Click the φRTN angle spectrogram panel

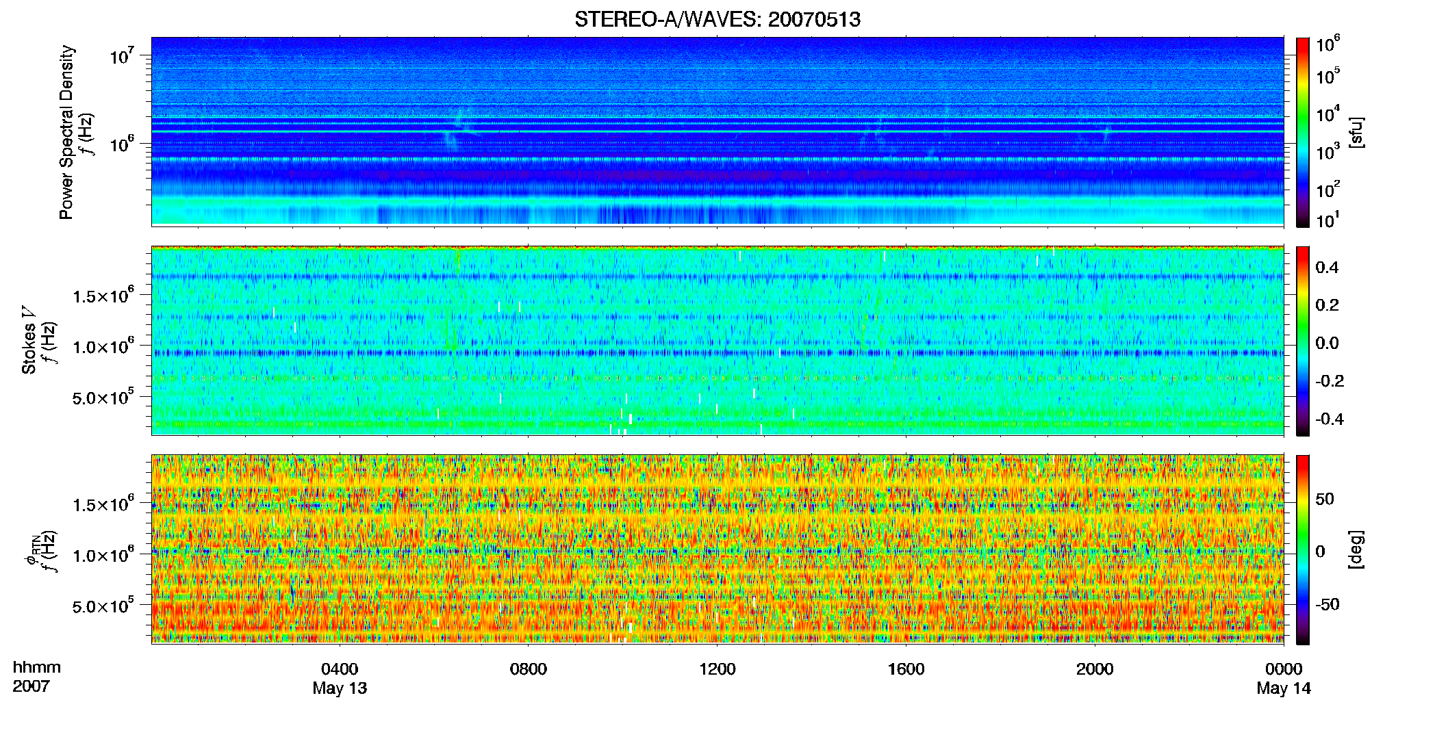pyautogui.click(x=717, y=549)
